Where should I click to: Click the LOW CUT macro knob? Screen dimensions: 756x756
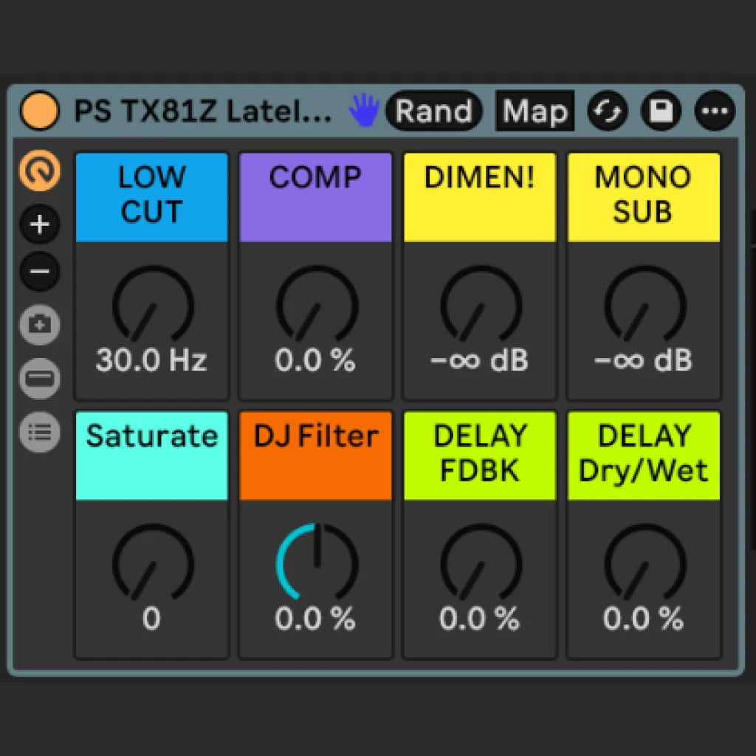152,306
